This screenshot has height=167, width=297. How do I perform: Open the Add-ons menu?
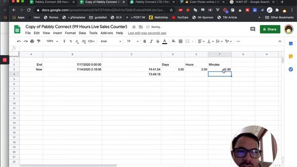click(107, 33)
